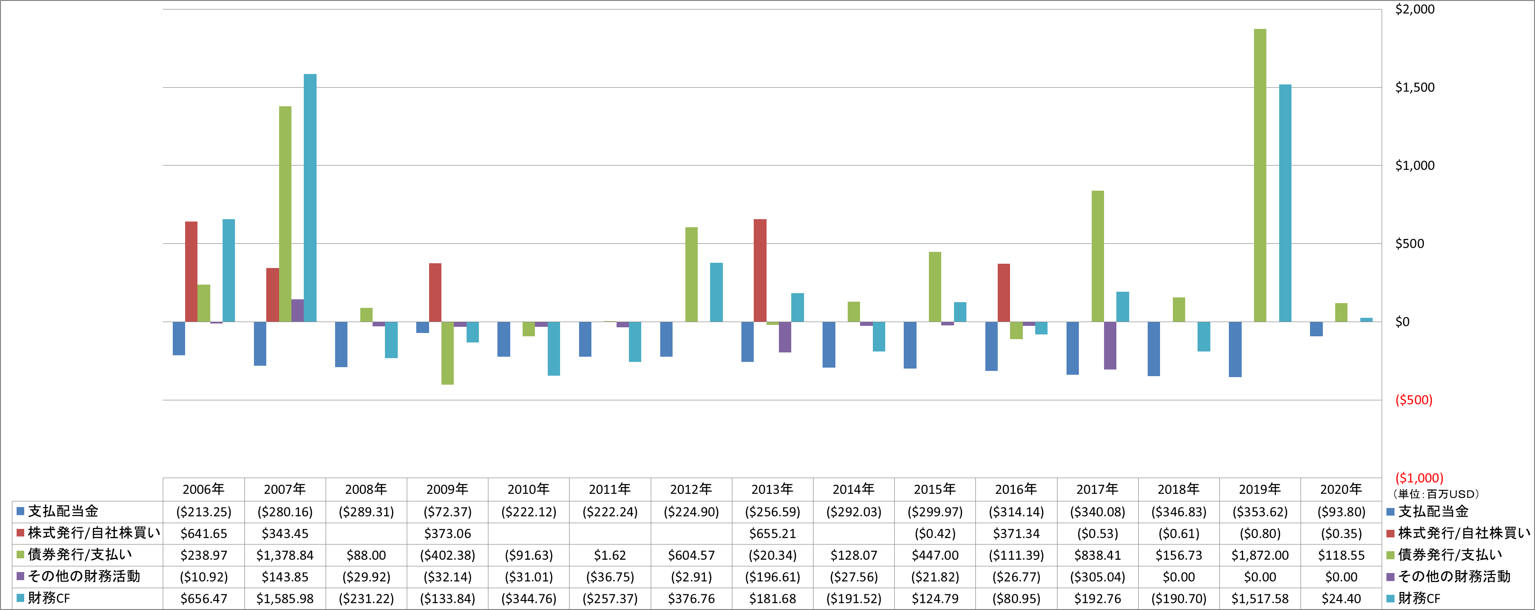Select the 支払配当金 label in right legend
Viewport: 1535px width, 610px height.
[x=1433, y=511]
